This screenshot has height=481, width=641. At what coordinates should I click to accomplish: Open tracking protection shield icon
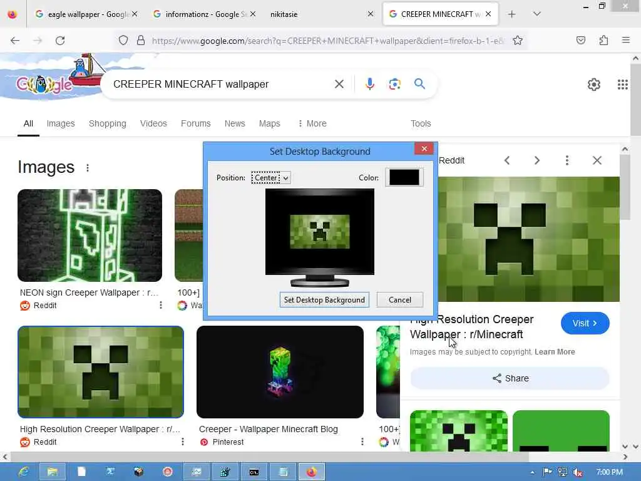click(123, 41)
